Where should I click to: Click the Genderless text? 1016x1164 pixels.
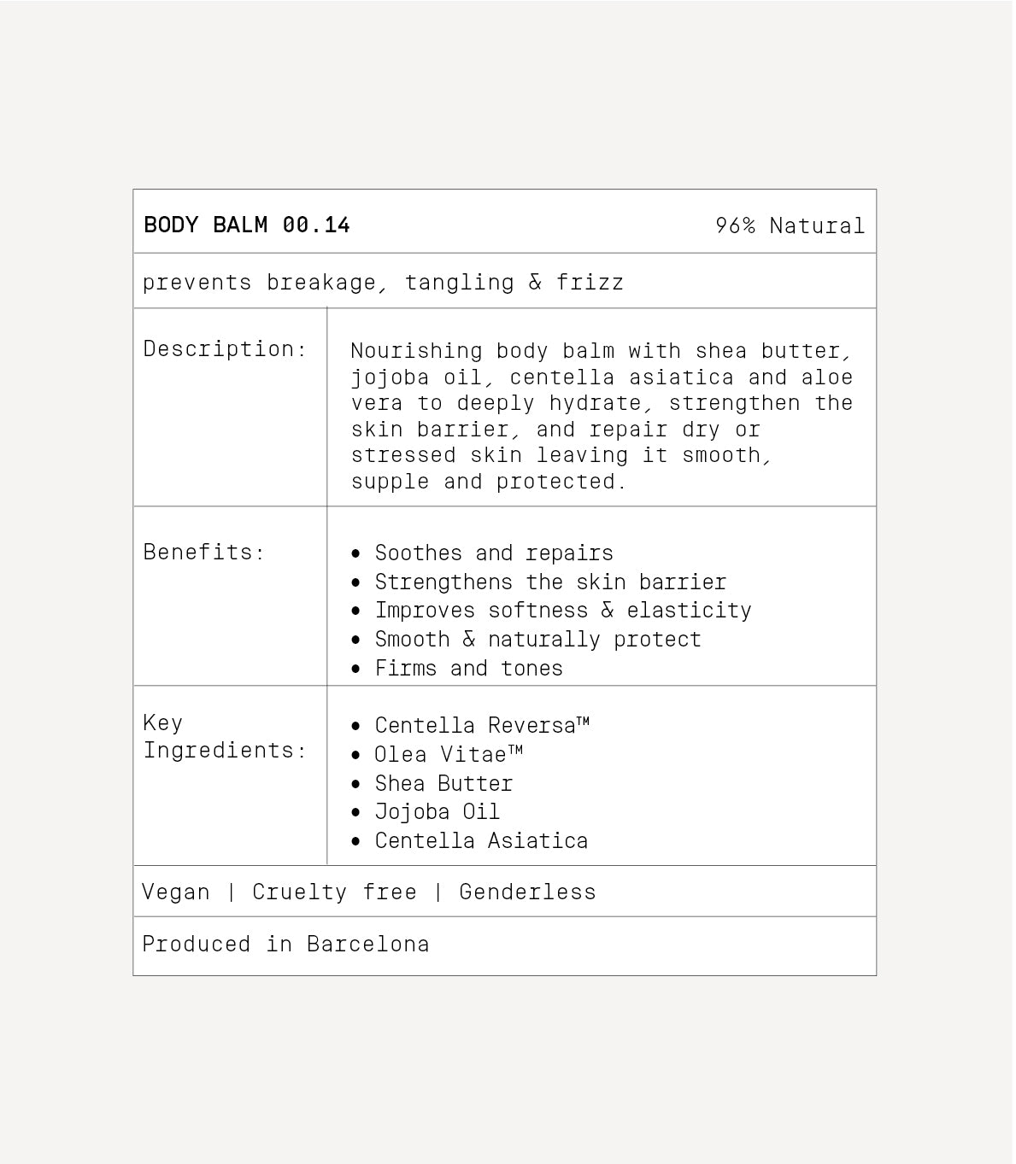(x=527, y=892)
